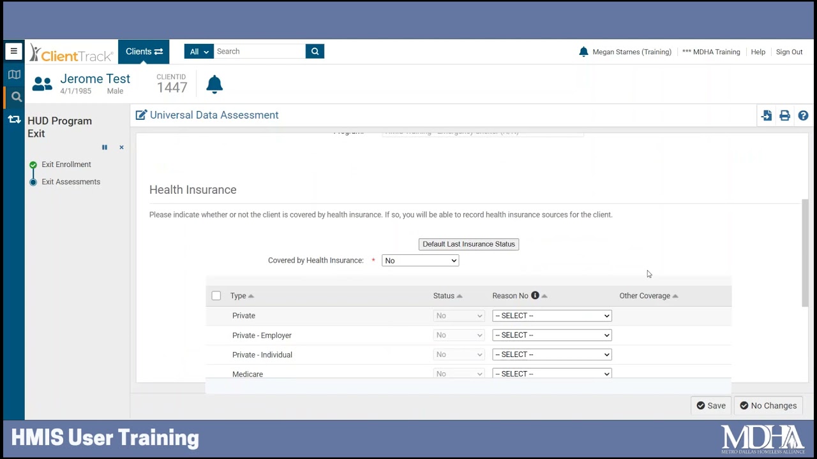Click the print icon
The image size is (817, 459).
click(784, 115)
